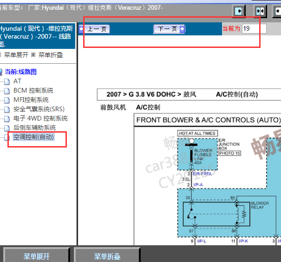The height and width of the screenshot is (262, 281).
Task: Click the inward-arrows panel icon in top toolbar
Action: click(x=261, y=11)
